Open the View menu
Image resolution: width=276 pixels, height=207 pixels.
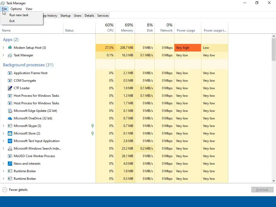click(29, 9)
